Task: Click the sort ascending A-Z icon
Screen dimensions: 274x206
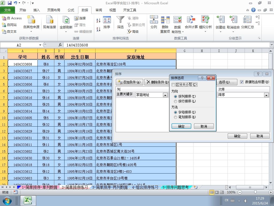Action: point(98,20)
